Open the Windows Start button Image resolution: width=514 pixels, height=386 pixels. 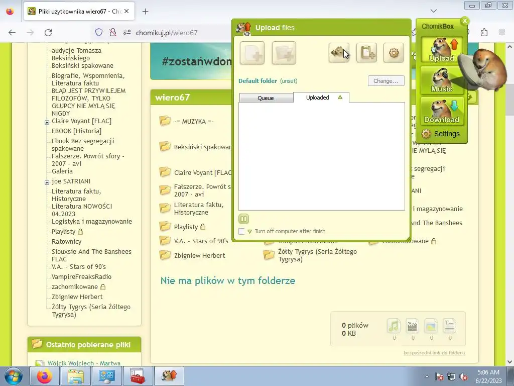[x=14, y=376]
